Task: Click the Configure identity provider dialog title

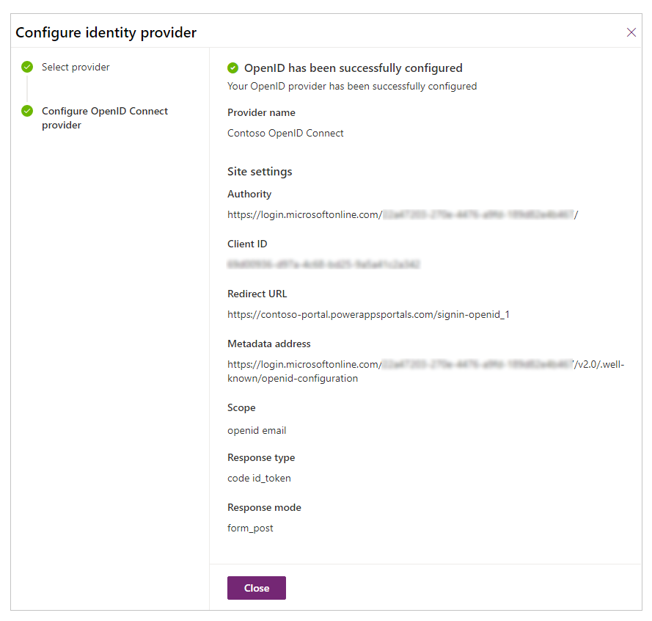Action: [x=106, y=33]
